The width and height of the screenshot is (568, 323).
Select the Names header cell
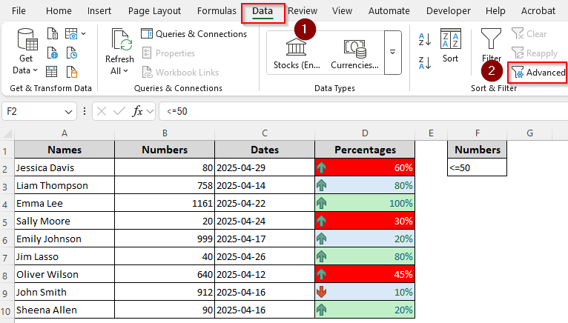click(x=65, y=150)
